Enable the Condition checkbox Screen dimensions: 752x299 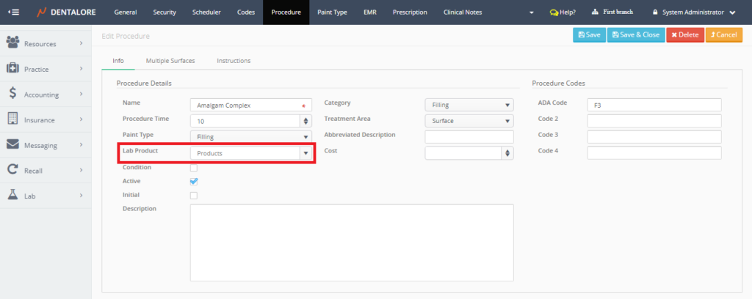(194, 168)
